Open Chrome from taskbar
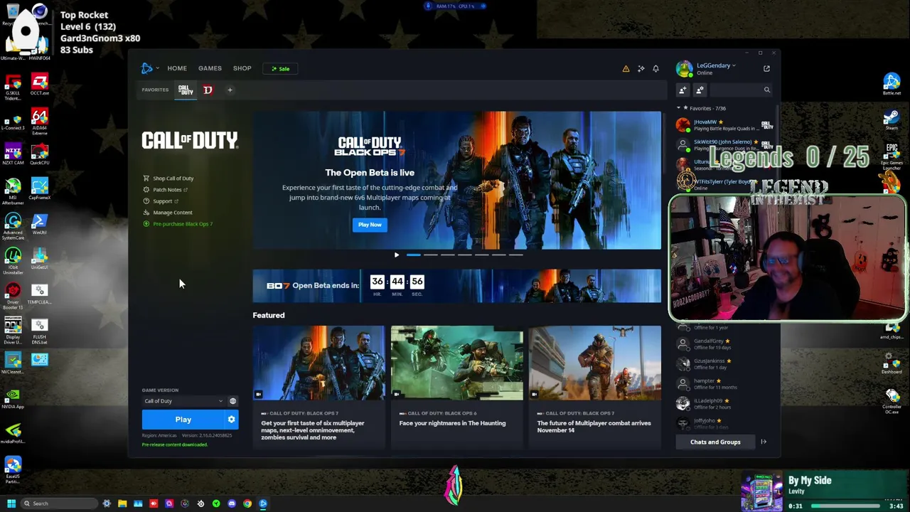The height and width of the screenshot is (512, 910). coord(247,503)
